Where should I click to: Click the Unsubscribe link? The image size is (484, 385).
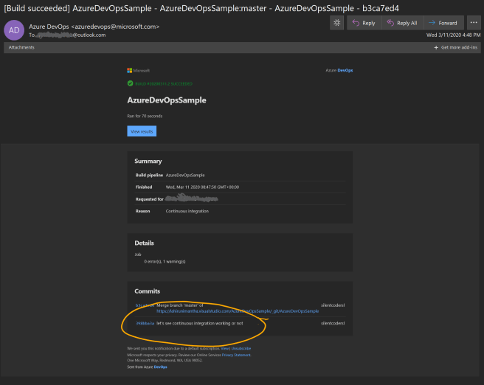(241, 347)
